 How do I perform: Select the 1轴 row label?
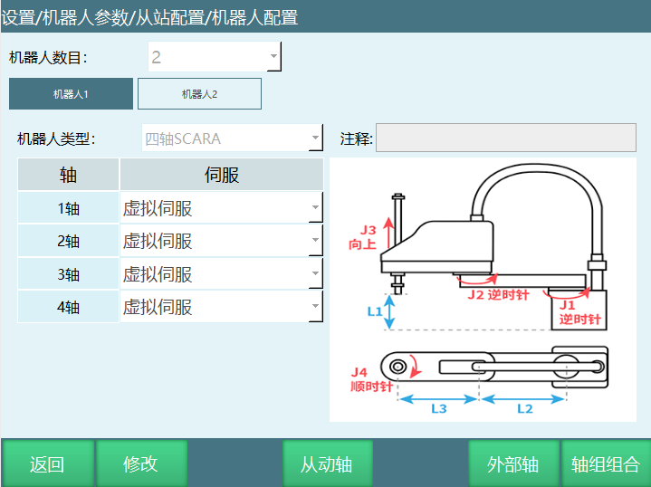69,208
